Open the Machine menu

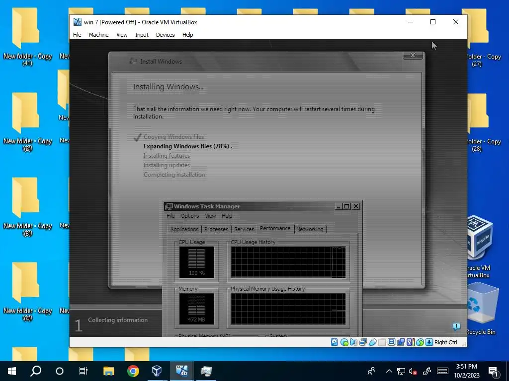99,35
